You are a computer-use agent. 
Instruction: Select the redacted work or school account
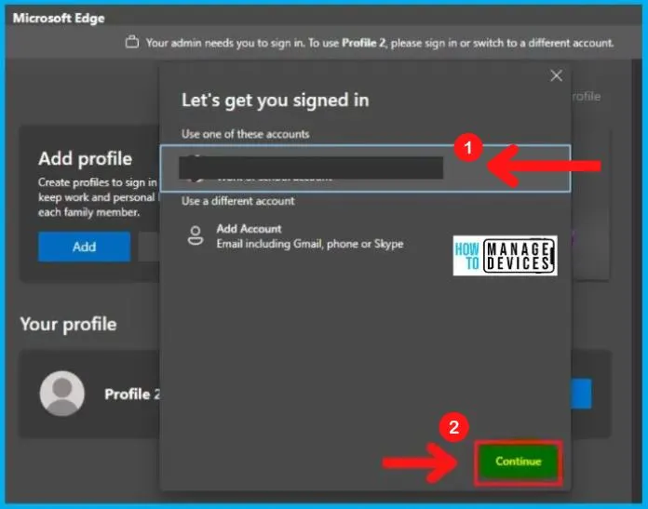point(365,168)
